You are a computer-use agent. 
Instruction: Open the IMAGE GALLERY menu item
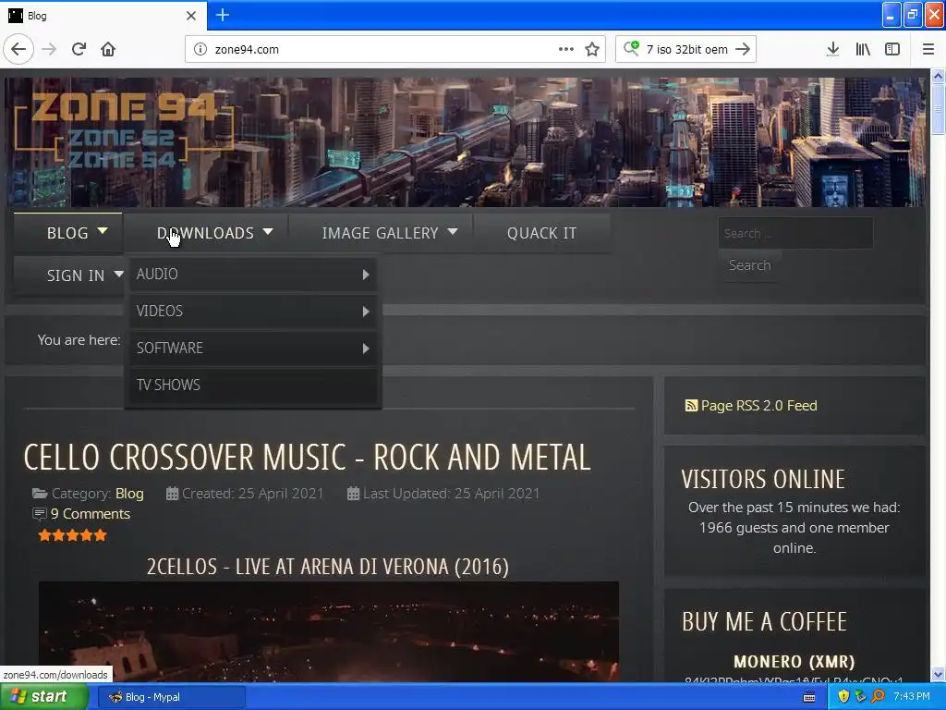click(x=380, y=233)
